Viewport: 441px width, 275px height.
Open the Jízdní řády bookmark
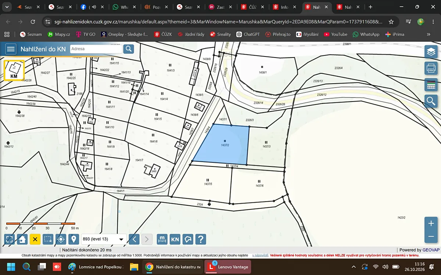(x=191, y=34)
